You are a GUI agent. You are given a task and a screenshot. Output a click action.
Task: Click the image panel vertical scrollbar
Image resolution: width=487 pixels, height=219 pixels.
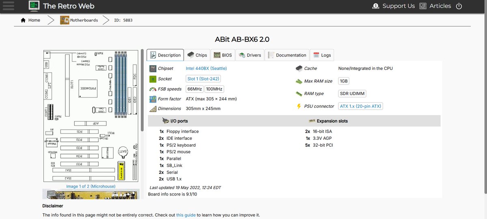[142, 90]
